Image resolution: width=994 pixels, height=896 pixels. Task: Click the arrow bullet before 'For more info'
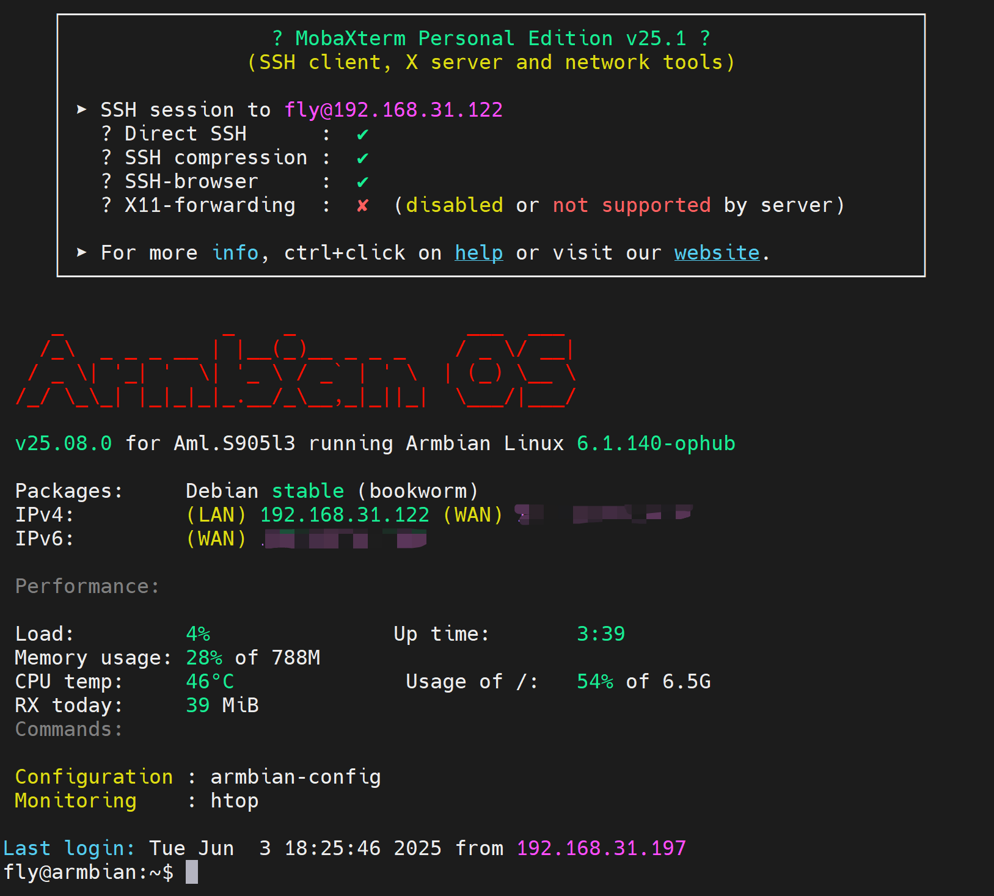[82, 252]
